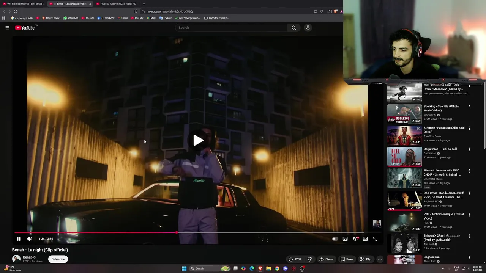
Task: Click the youtube.com address bar URL
Action: coord(170,11)
